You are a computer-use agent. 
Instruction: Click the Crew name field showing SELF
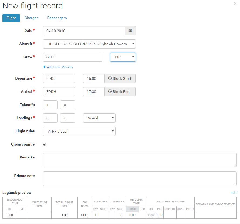72,57
